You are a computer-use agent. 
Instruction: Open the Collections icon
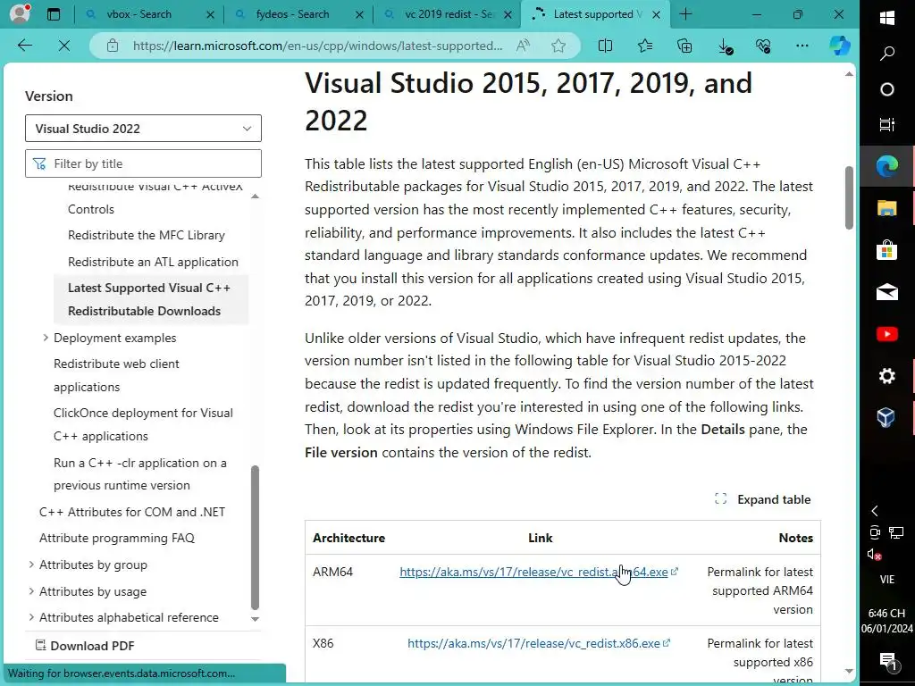684,46
